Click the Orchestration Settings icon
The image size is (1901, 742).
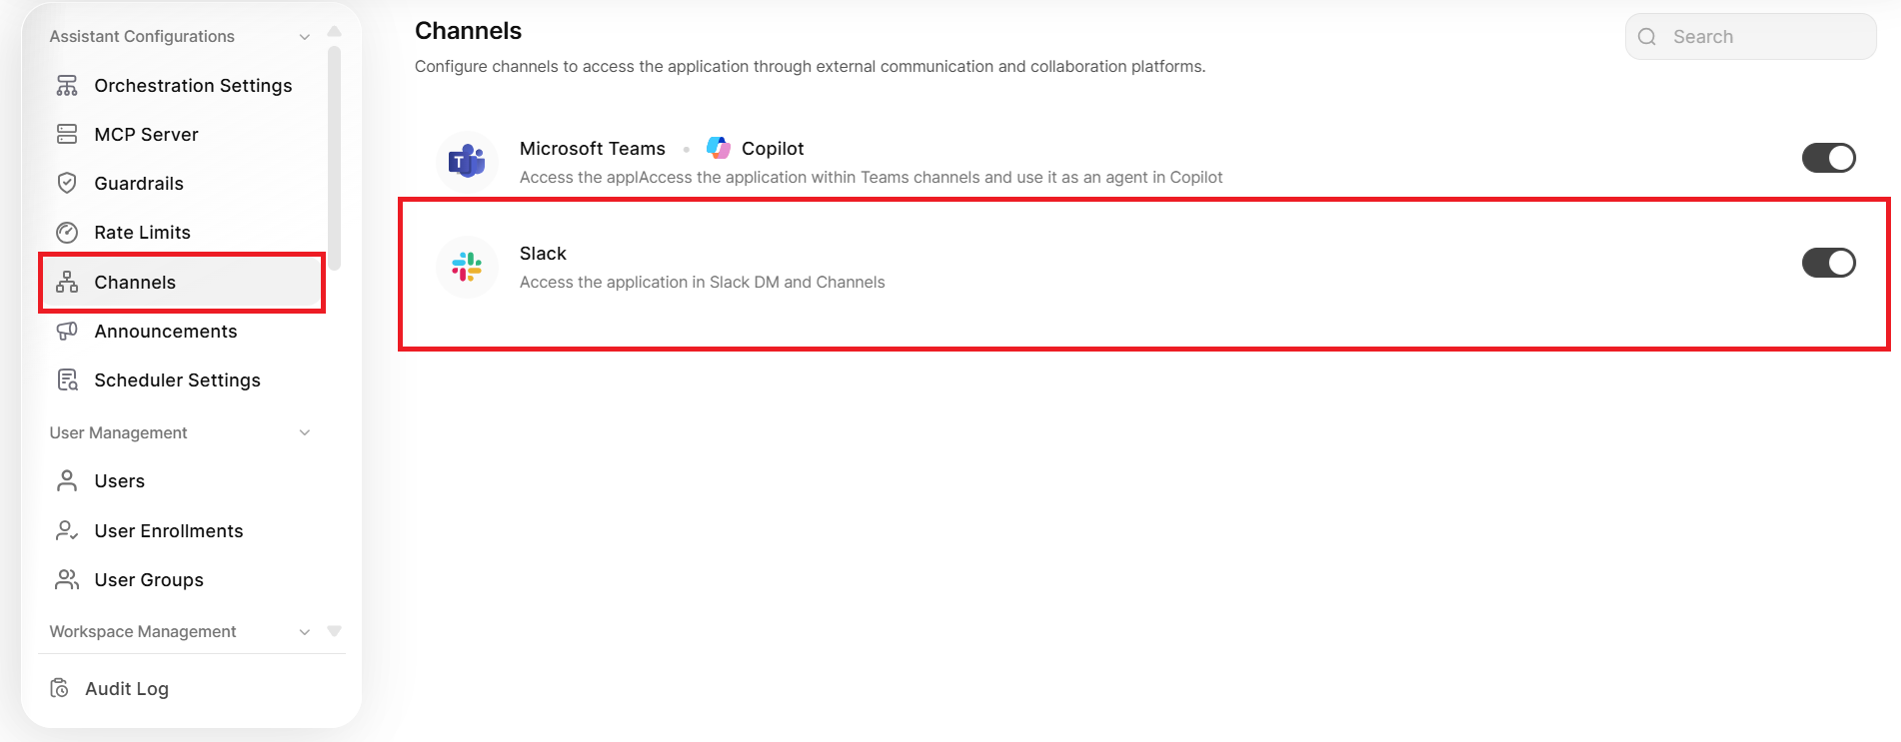67,86
